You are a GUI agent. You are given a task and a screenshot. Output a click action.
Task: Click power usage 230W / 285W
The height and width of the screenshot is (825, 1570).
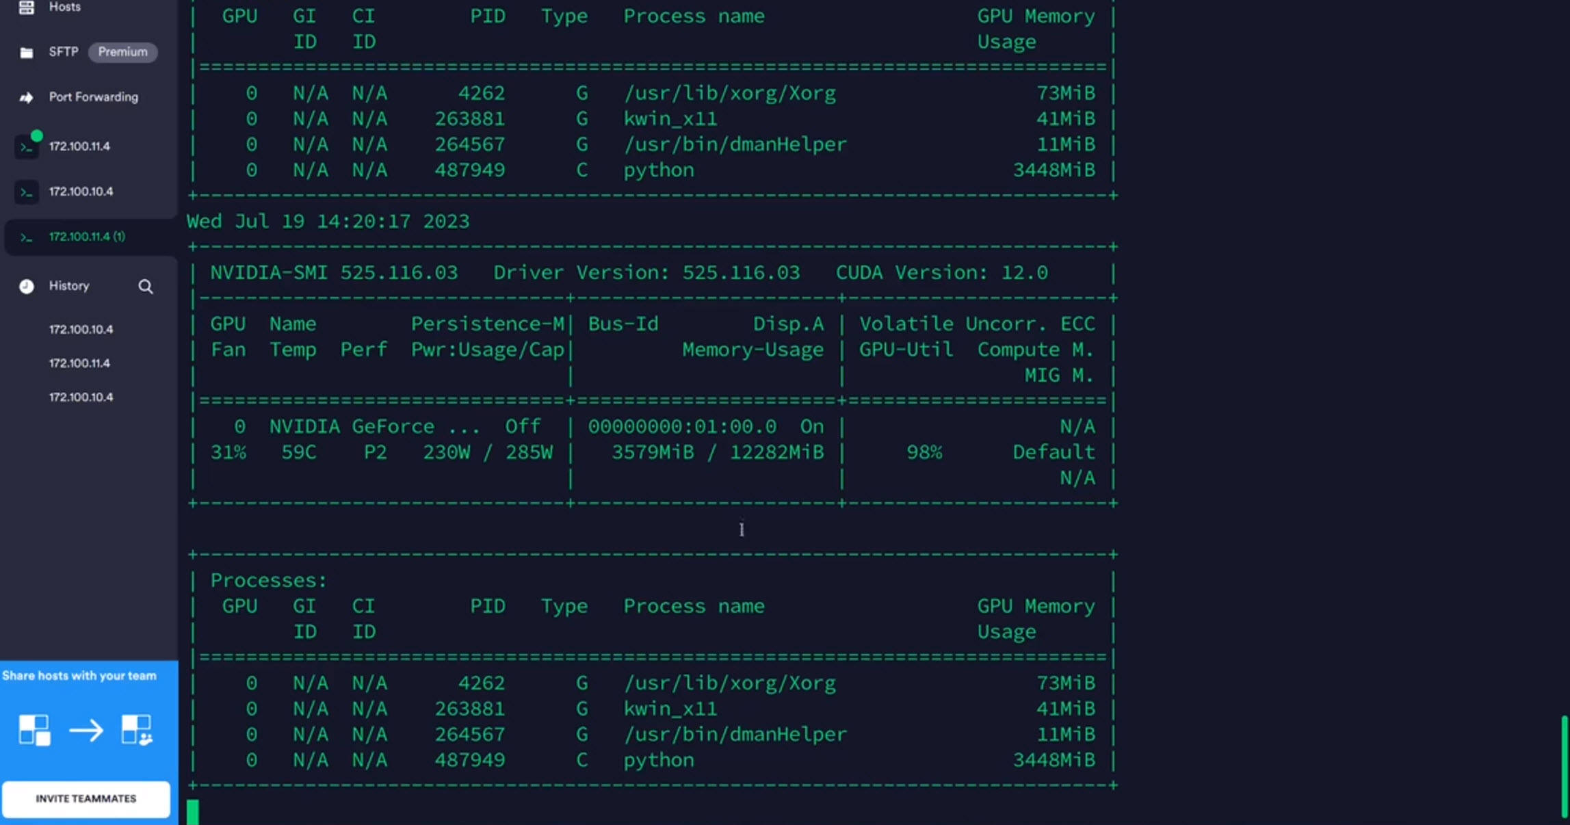[488, 453]
